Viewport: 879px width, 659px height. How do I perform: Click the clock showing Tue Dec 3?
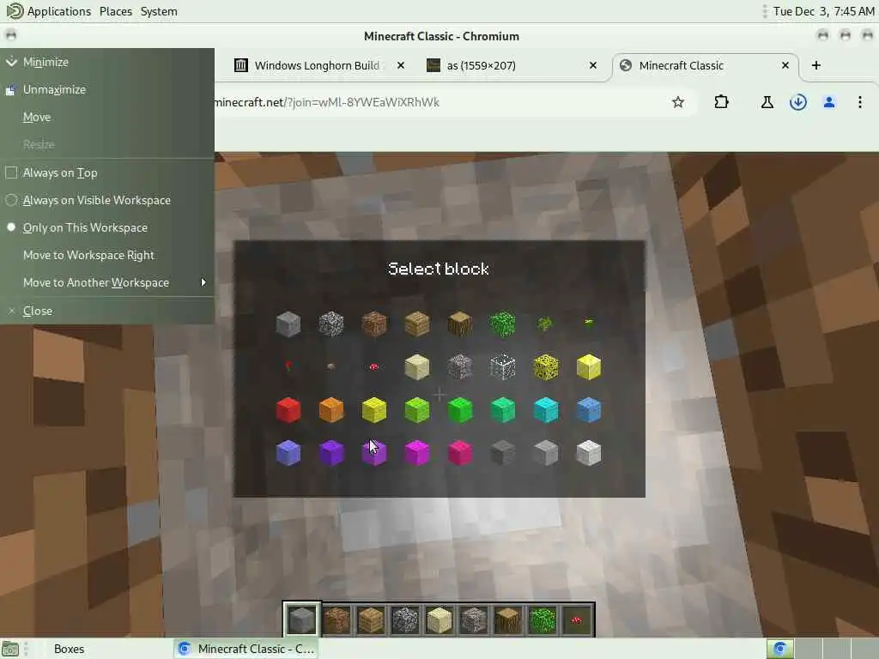click(823, 11)
